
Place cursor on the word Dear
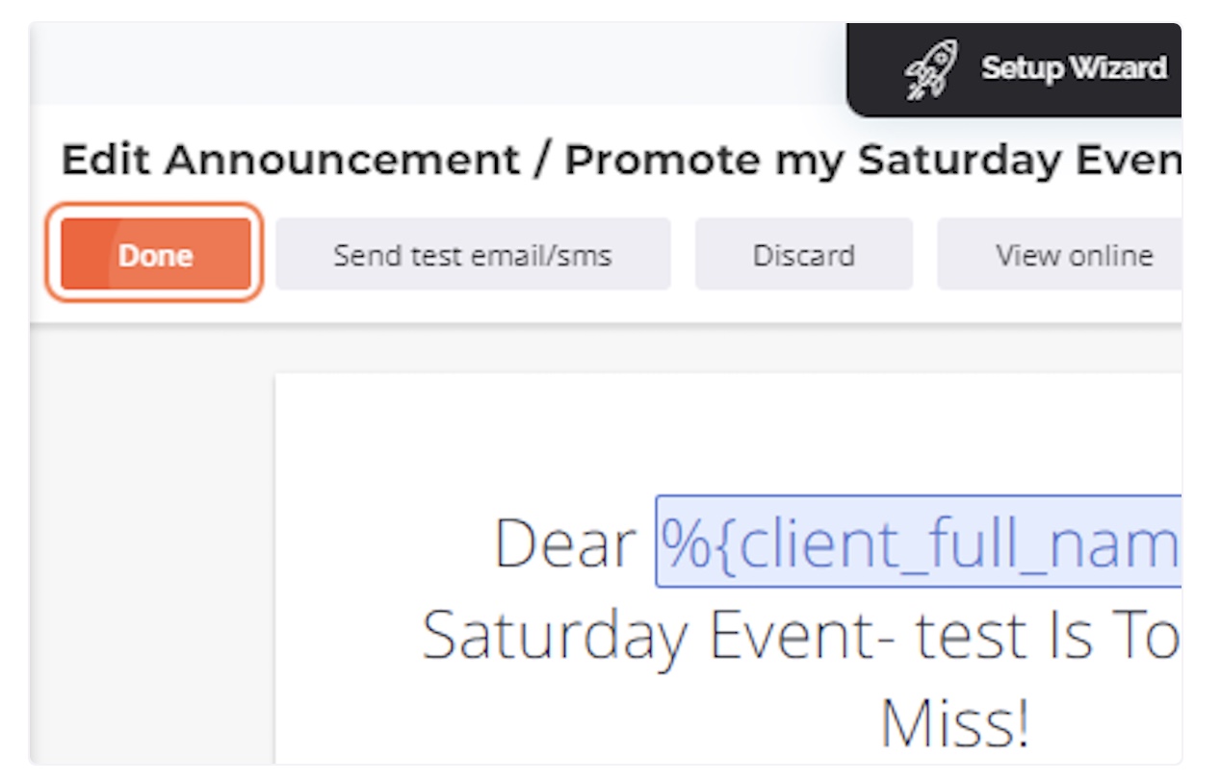[x=565, y=543]
